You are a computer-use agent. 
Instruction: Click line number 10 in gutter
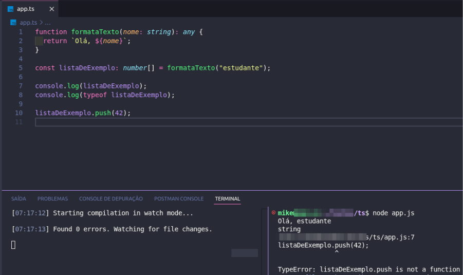click(19, 113)
